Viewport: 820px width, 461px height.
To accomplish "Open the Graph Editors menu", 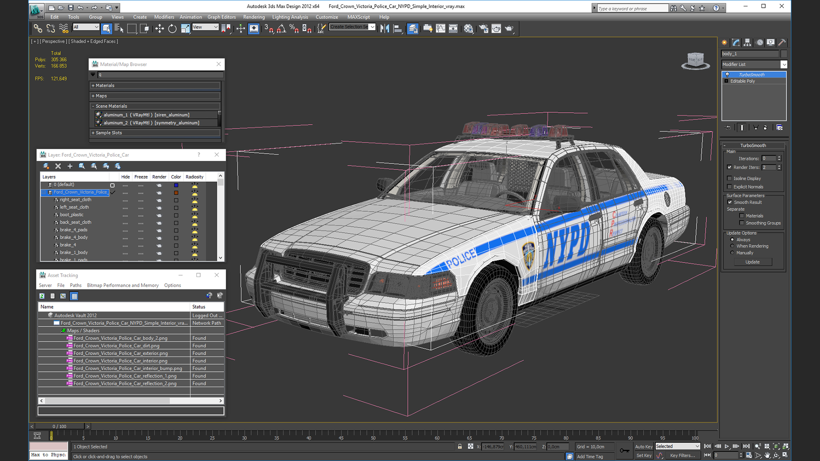I will click(x=222, y=17).
